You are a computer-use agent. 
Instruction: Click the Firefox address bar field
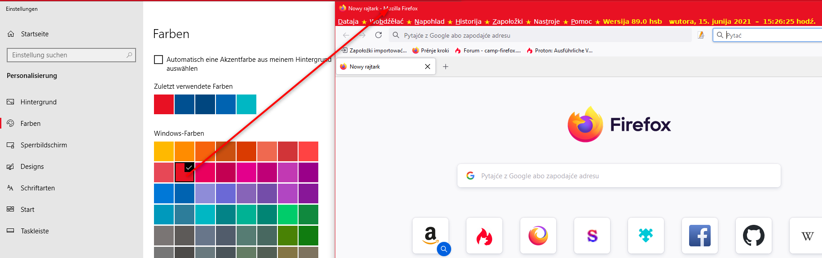540,35
